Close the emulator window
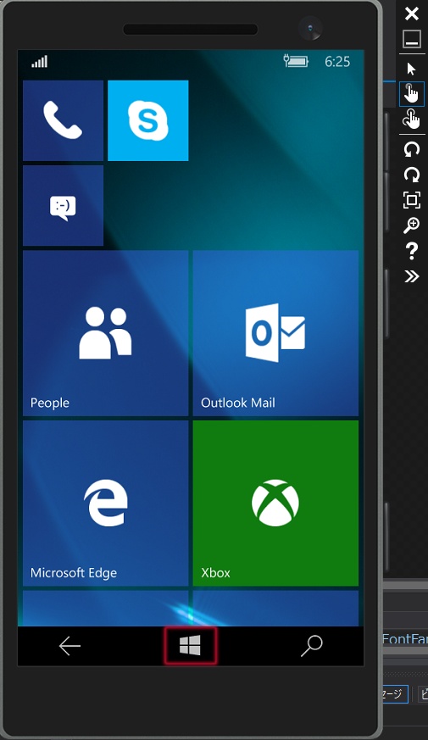 click(412, 14)
